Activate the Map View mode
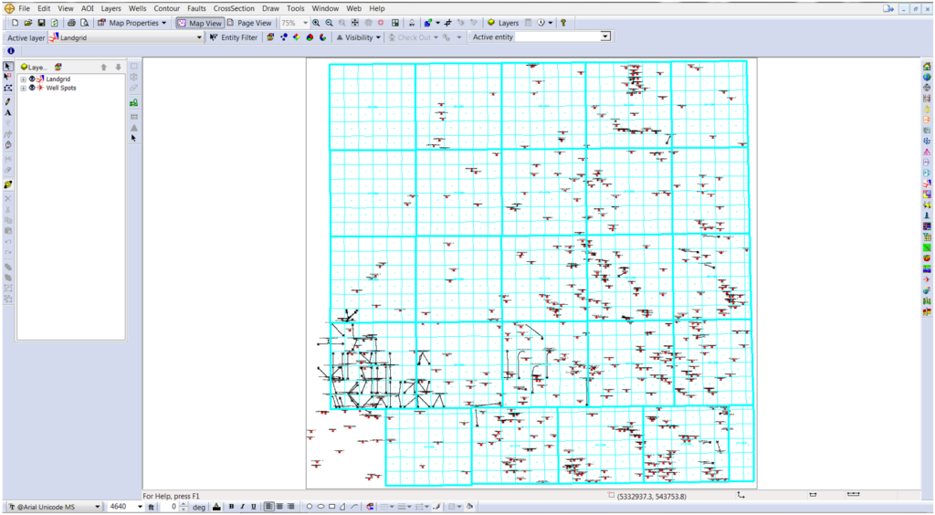The width and height of the screenshot is (935, 515). [199, 22]
